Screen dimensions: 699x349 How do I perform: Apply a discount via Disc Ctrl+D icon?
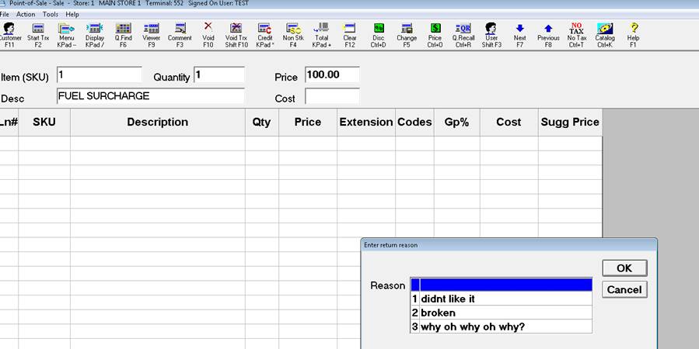coord(379,35)
